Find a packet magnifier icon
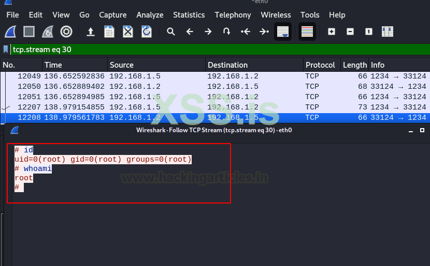This screenshot has height=266, width=430. (x=171, y=32)
